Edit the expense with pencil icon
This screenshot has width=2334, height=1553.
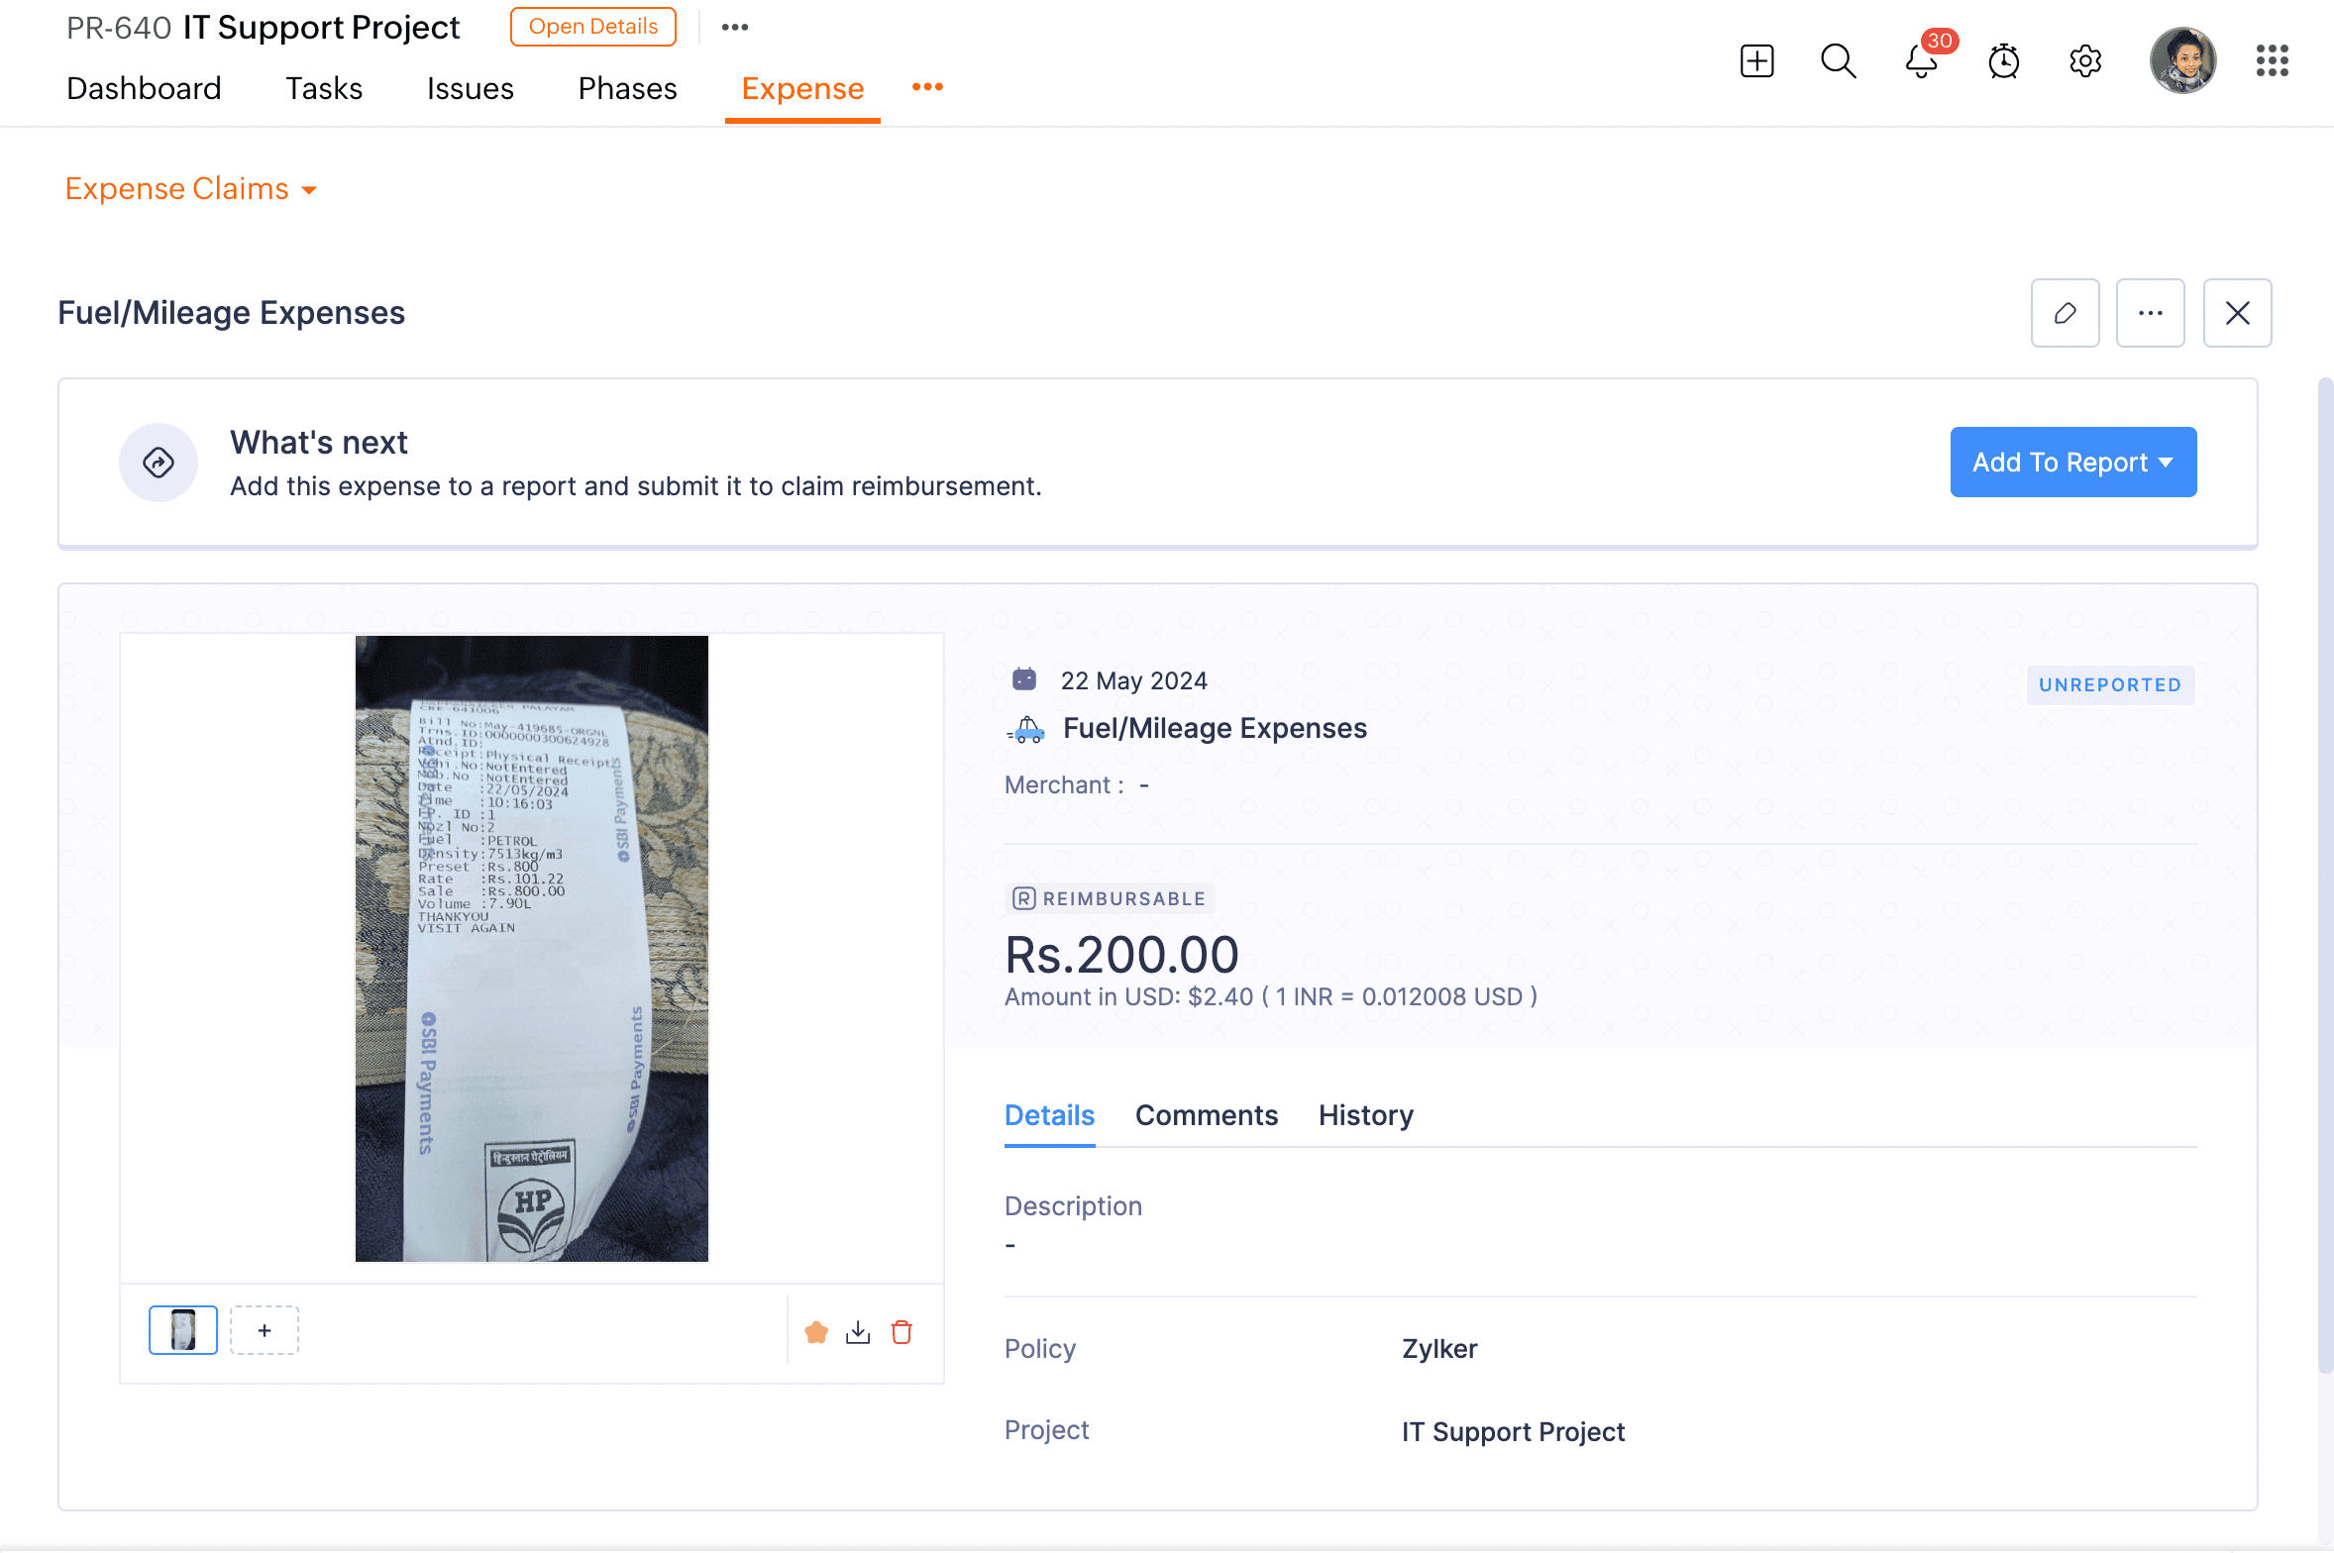tap(2065, 313)
